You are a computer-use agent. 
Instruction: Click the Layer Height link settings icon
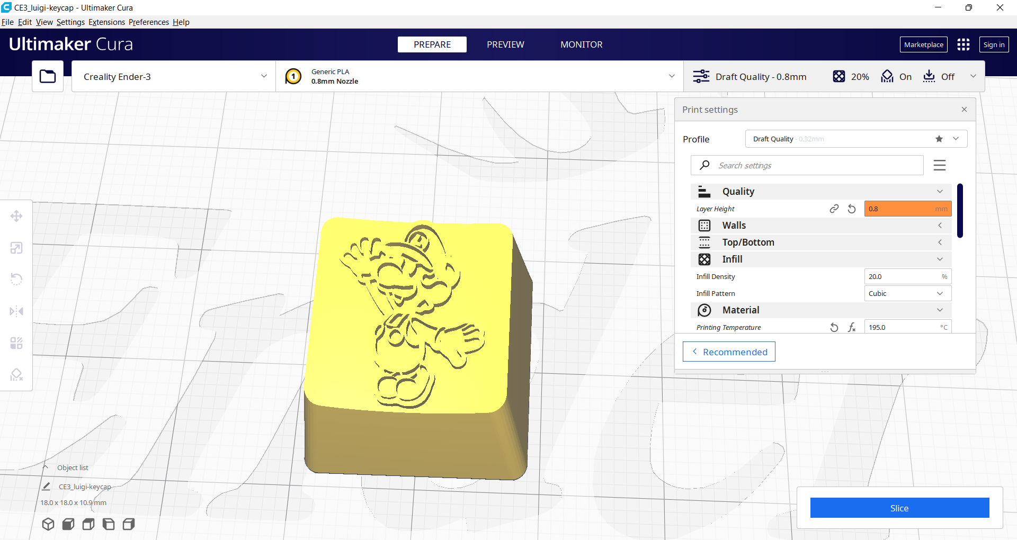pos(834,209)
